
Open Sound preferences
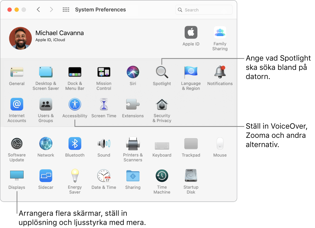click(x=104, y=144)
